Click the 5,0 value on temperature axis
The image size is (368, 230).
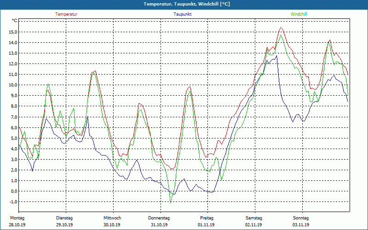14,138
